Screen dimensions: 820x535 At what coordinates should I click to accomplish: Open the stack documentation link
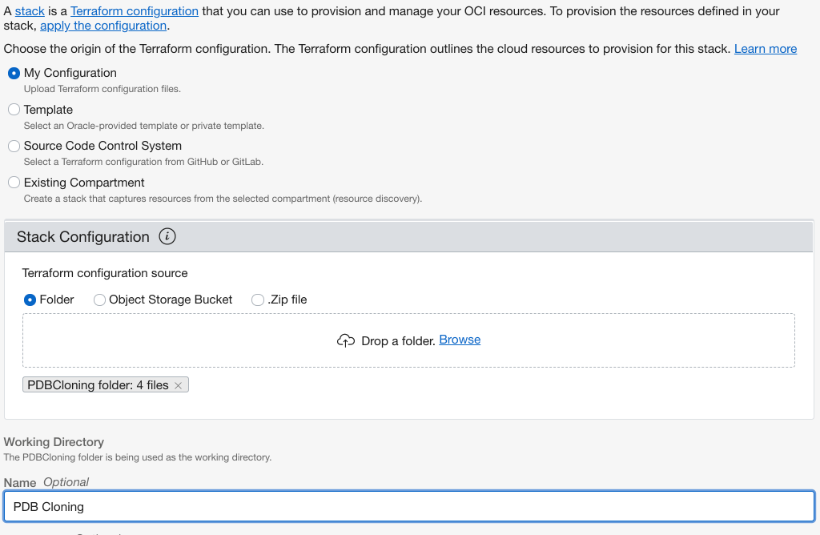coord(30,11)
